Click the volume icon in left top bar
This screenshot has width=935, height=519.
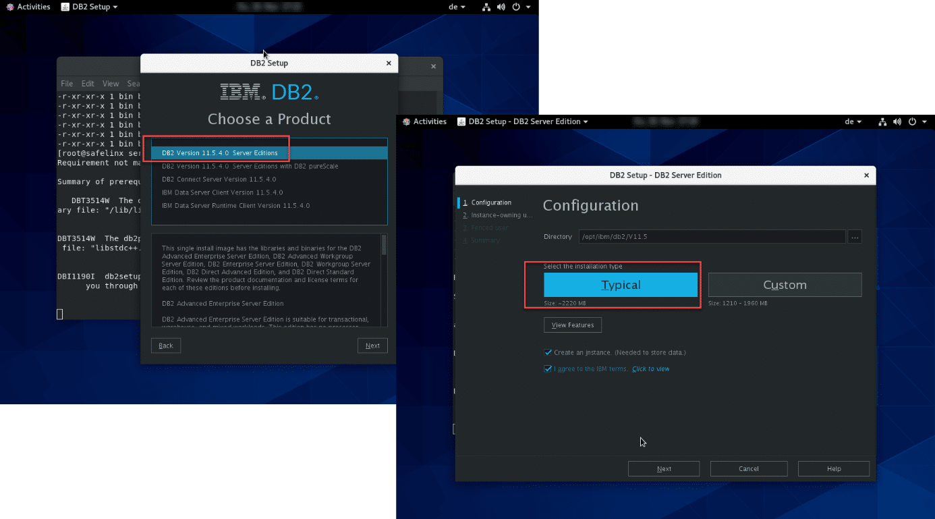[x=501, y=7]
